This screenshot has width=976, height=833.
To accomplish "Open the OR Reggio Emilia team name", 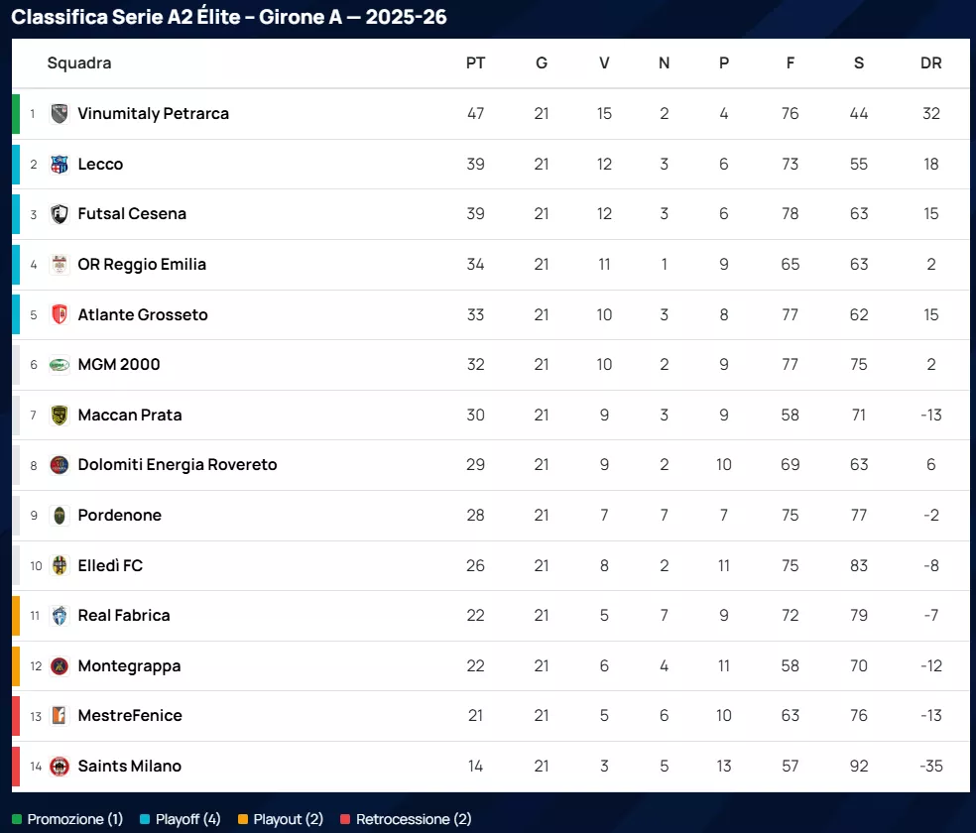I will click(x=142, y=265).
